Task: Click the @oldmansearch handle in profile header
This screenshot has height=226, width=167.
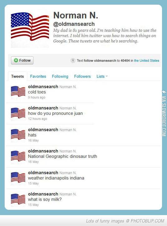Action: click(x=74, y=24)
